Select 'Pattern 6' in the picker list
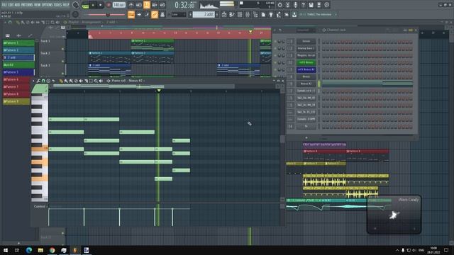Screen dimensions: 454x255 point(16,79)
